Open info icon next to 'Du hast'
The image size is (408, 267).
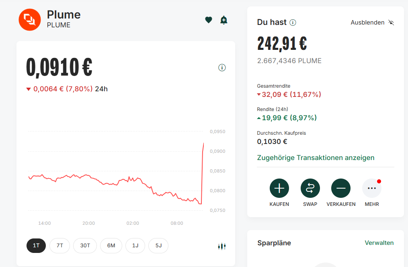pos(293,23)
